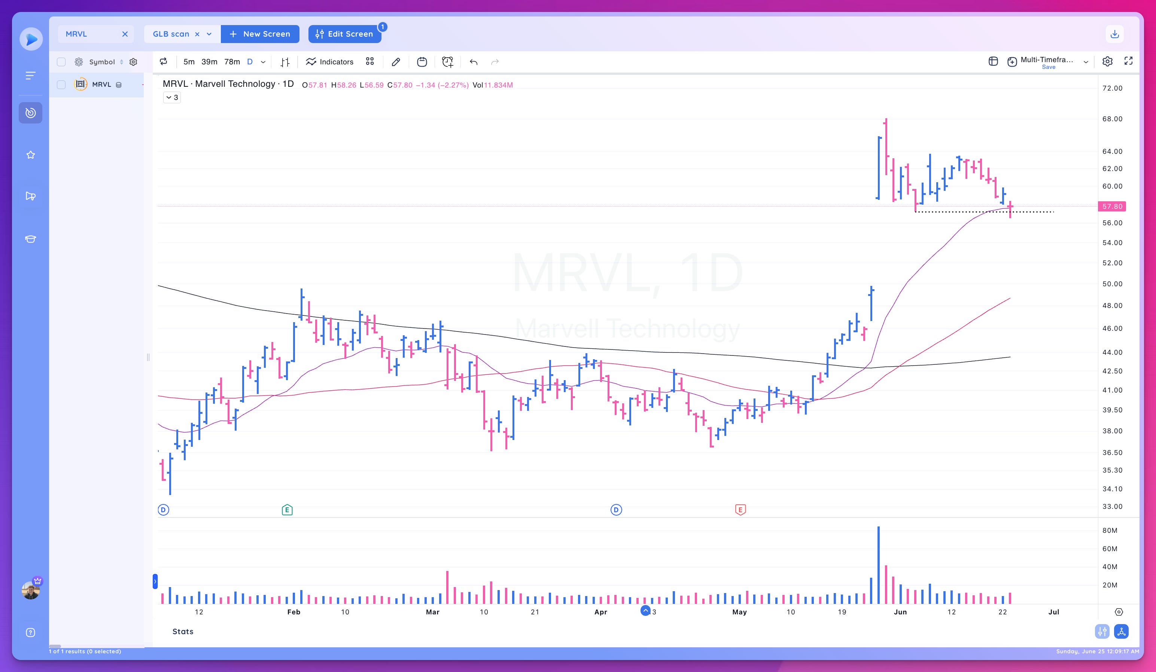Image resolution: width=1156 pixels, height=672 pixels.
Task: Click the blue up-arrow marker on time axis
Action: tap(645, 611)
